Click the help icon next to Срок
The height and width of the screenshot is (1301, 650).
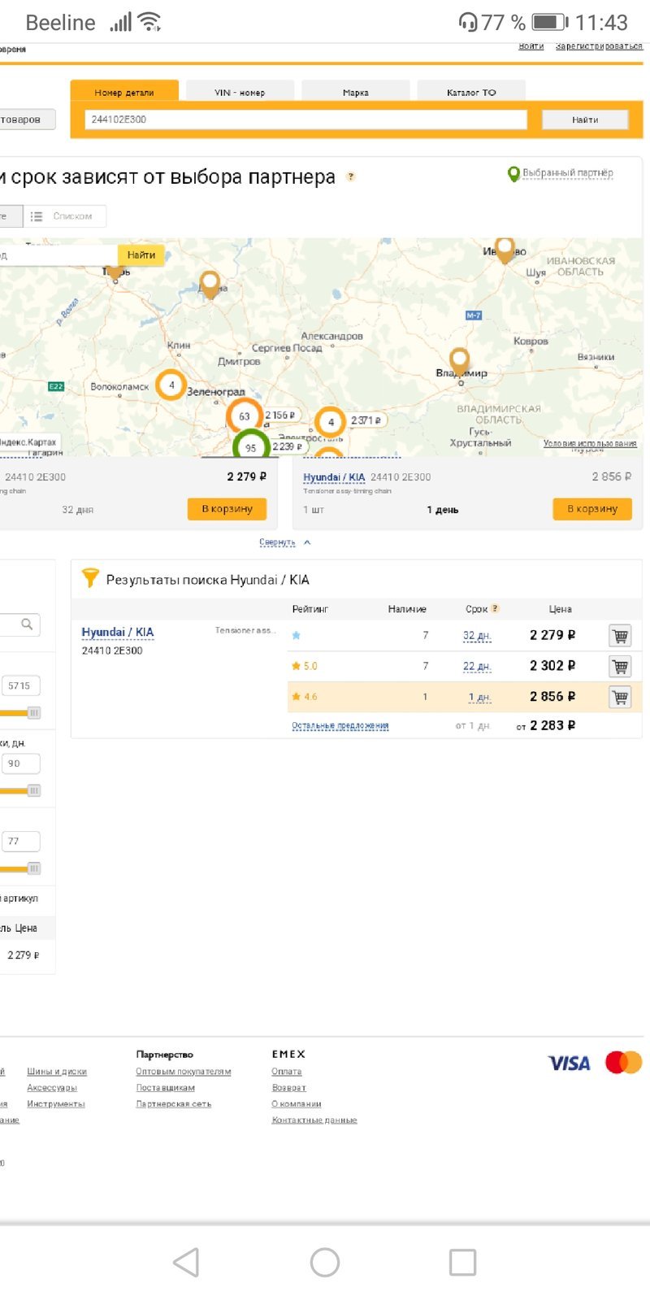tap(495, 608)
